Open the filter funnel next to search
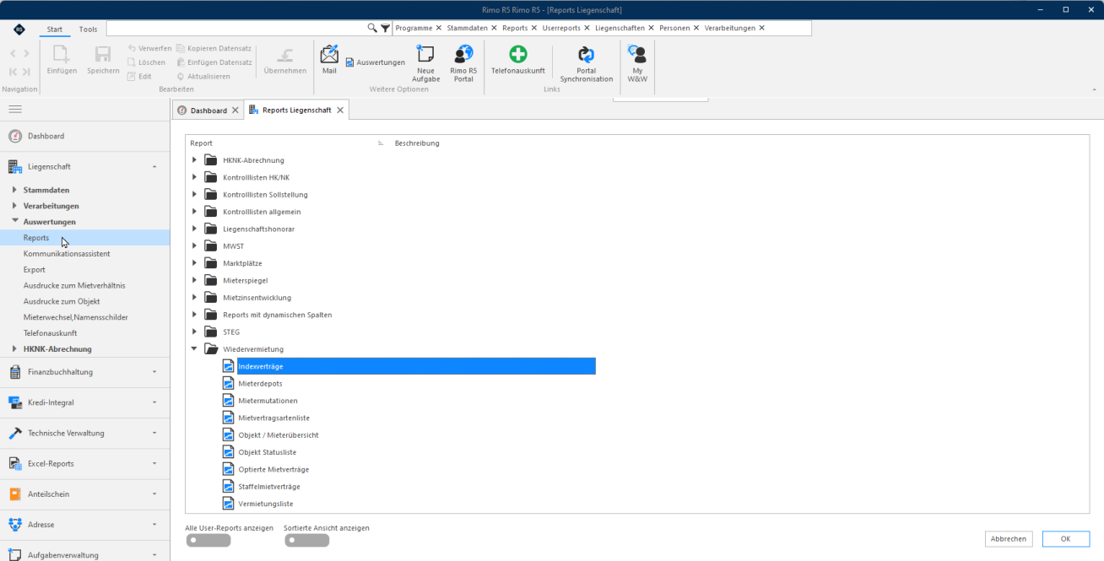Screen dimensions: 1104x561 386,28
